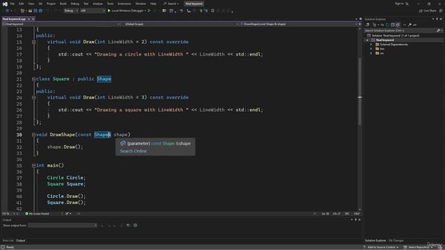The image size is (445, 250).
Task: Click the SPC indentation indicator
Action: pyautogui.click(x=347, y=214)
